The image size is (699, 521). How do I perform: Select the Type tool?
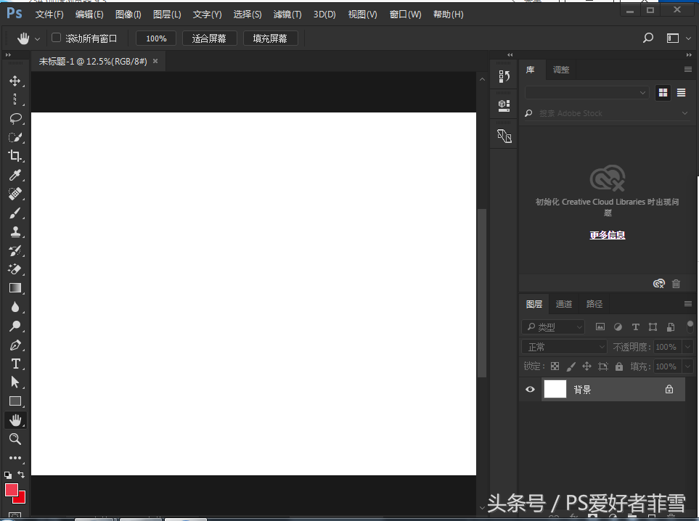pyautogui.click(x=15, y=364)
